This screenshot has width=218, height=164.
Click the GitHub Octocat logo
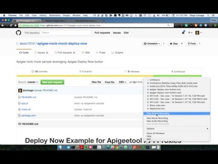click(19, 33)
